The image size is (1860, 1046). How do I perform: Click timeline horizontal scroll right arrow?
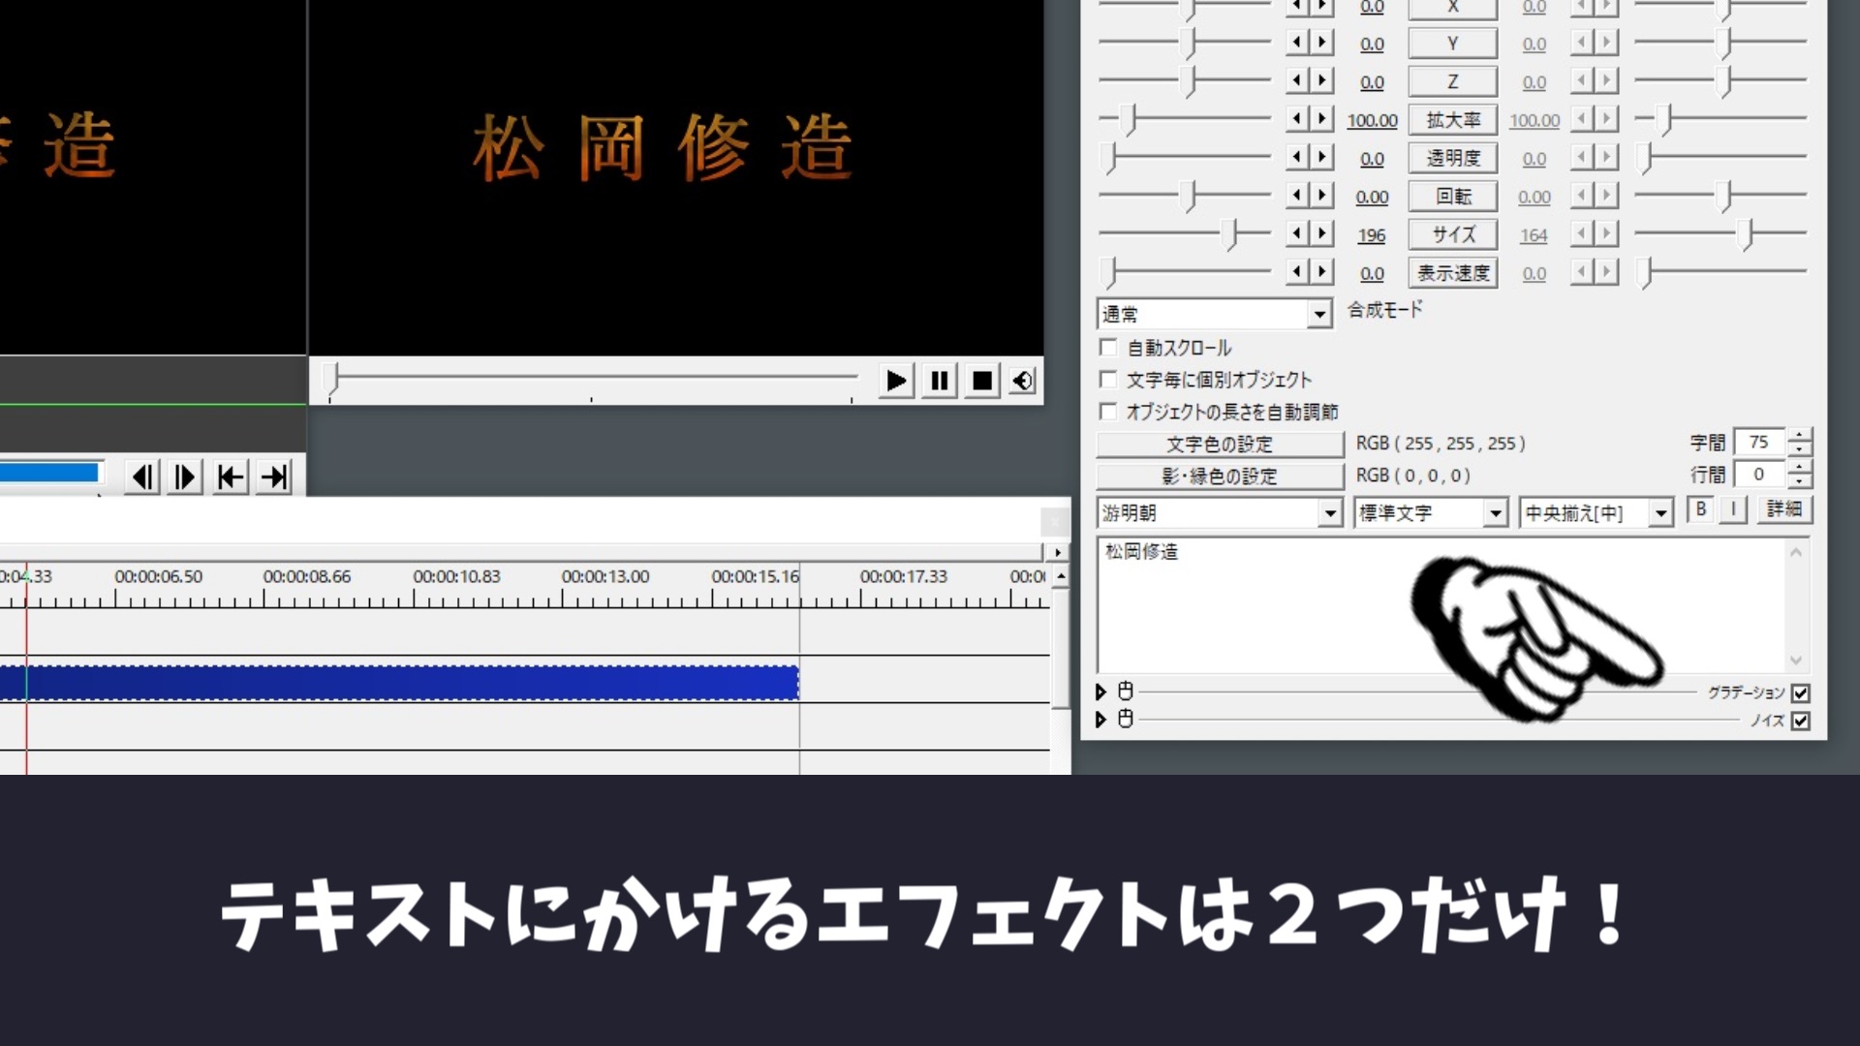point(1057,552)
